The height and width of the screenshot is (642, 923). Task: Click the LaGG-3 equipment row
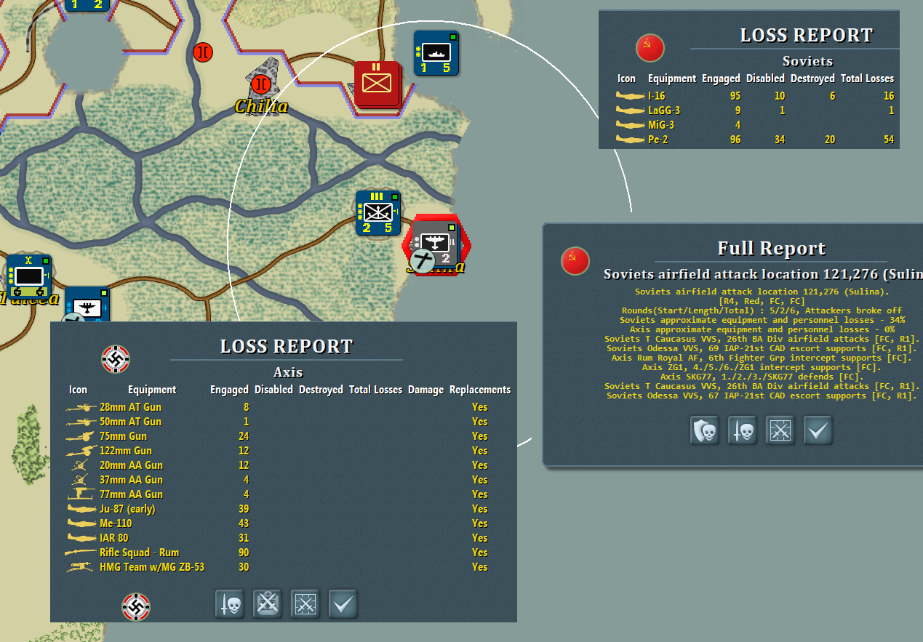click(754, 111)
